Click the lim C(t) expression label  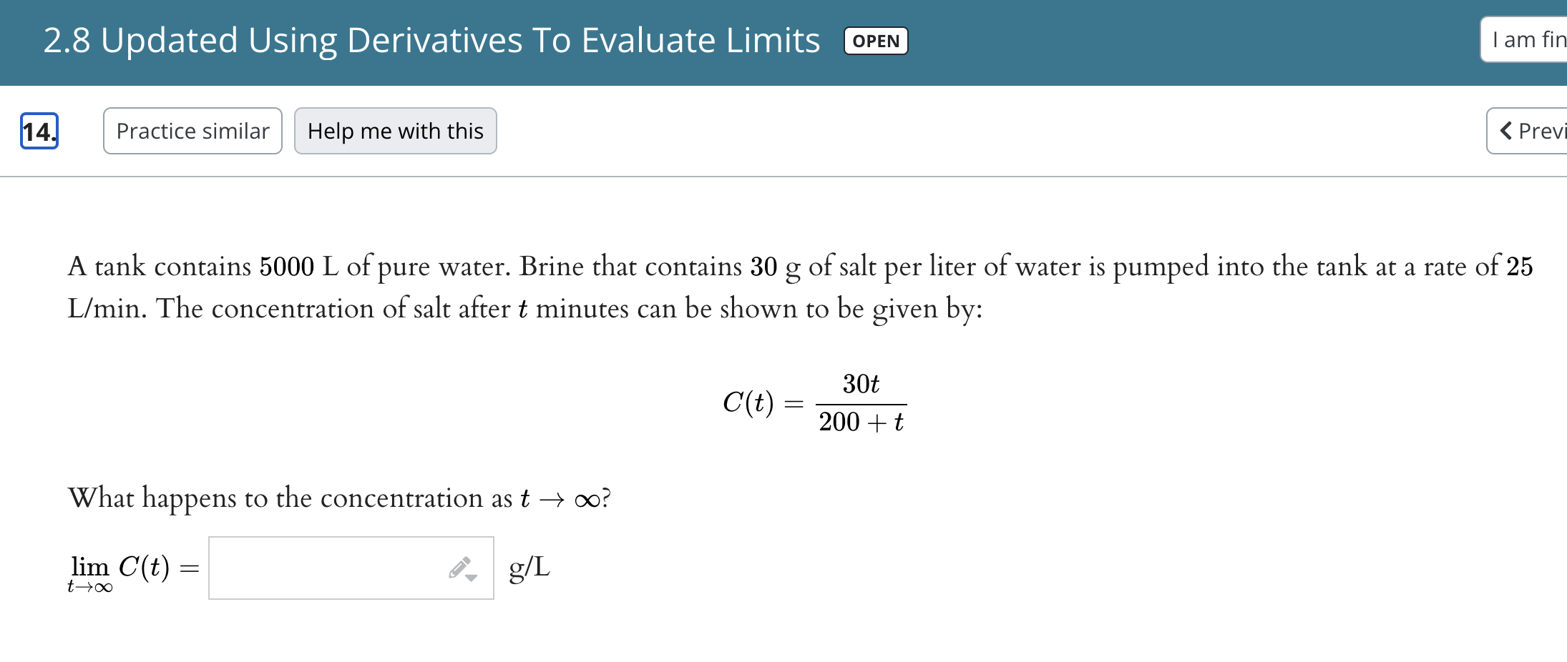click(x=122, y=567)
